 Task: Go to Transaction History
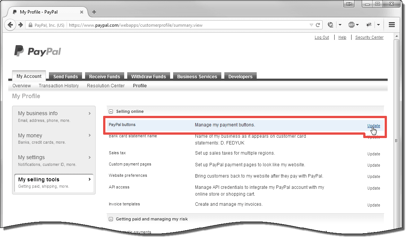[59, 86]
